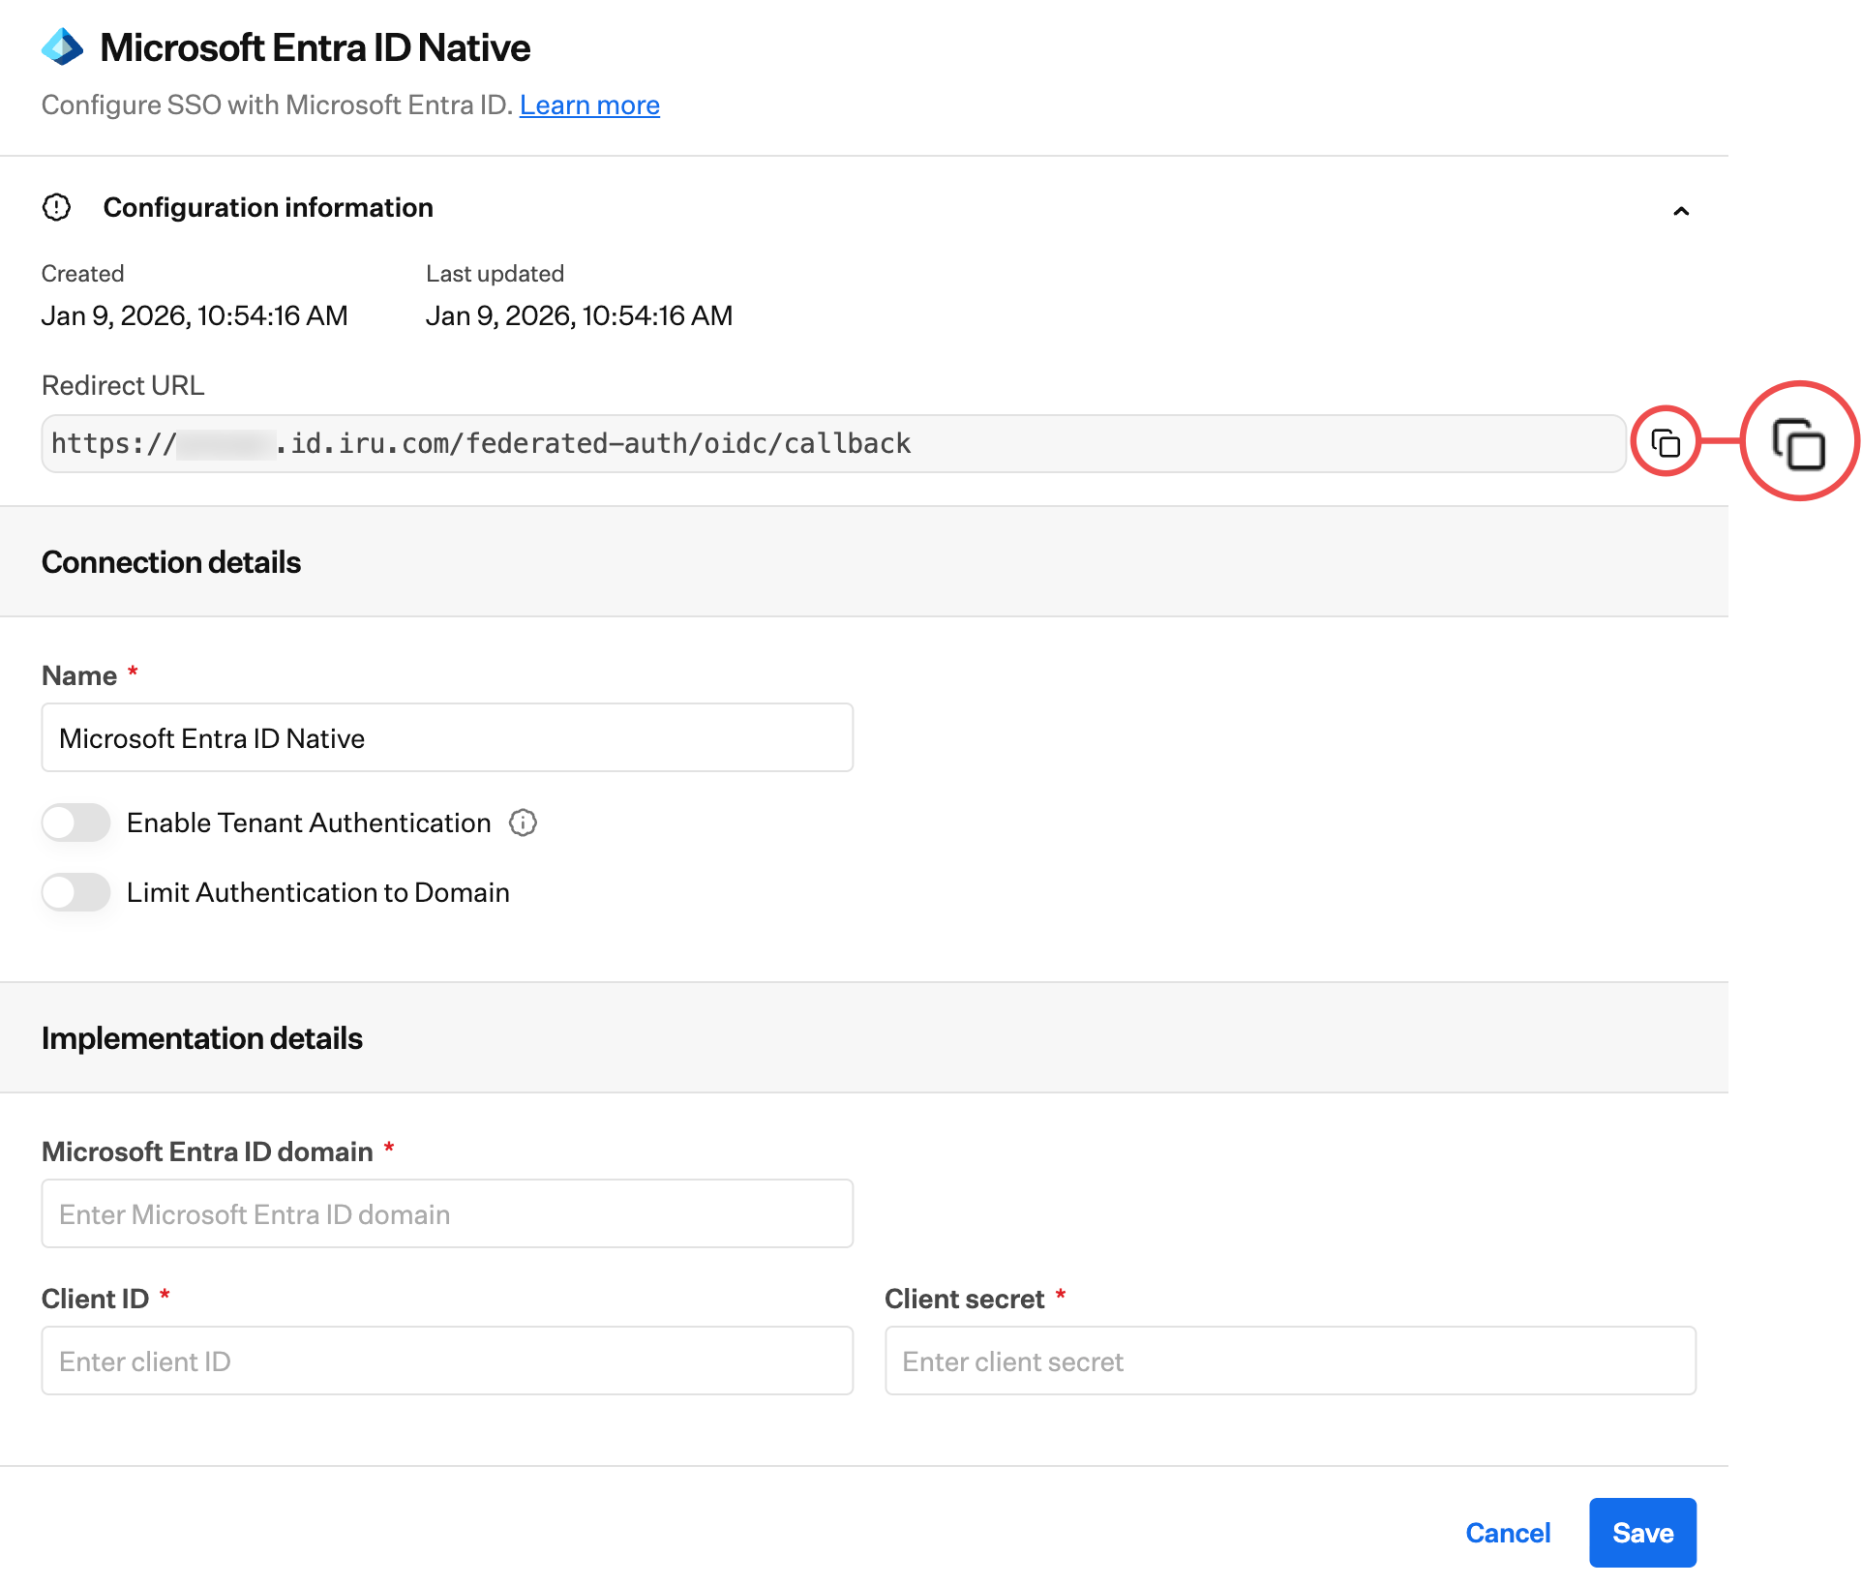
Task: Click the Cancel button
Action: (x=1507, y=1533)
